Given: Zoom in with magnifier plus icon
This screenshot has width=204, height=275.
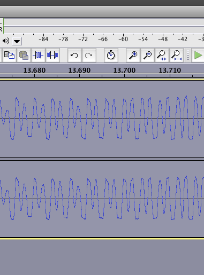Looking at the screenshot, I should coord(133,55).
